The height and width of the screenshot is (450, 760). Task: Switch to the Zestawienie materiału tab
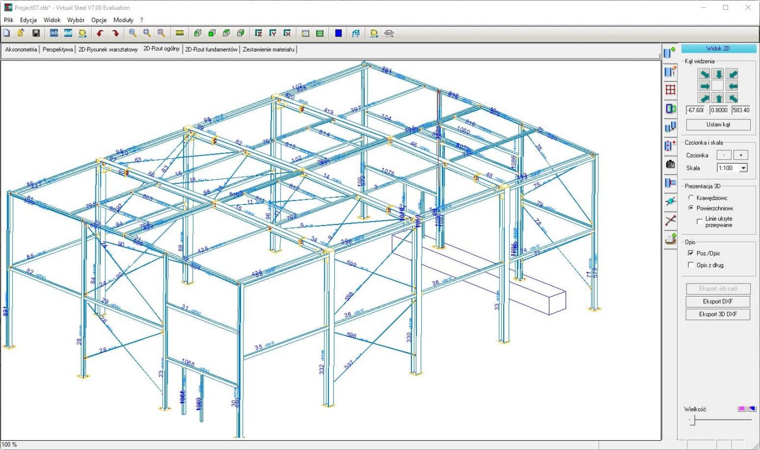[x=269, y=49]
